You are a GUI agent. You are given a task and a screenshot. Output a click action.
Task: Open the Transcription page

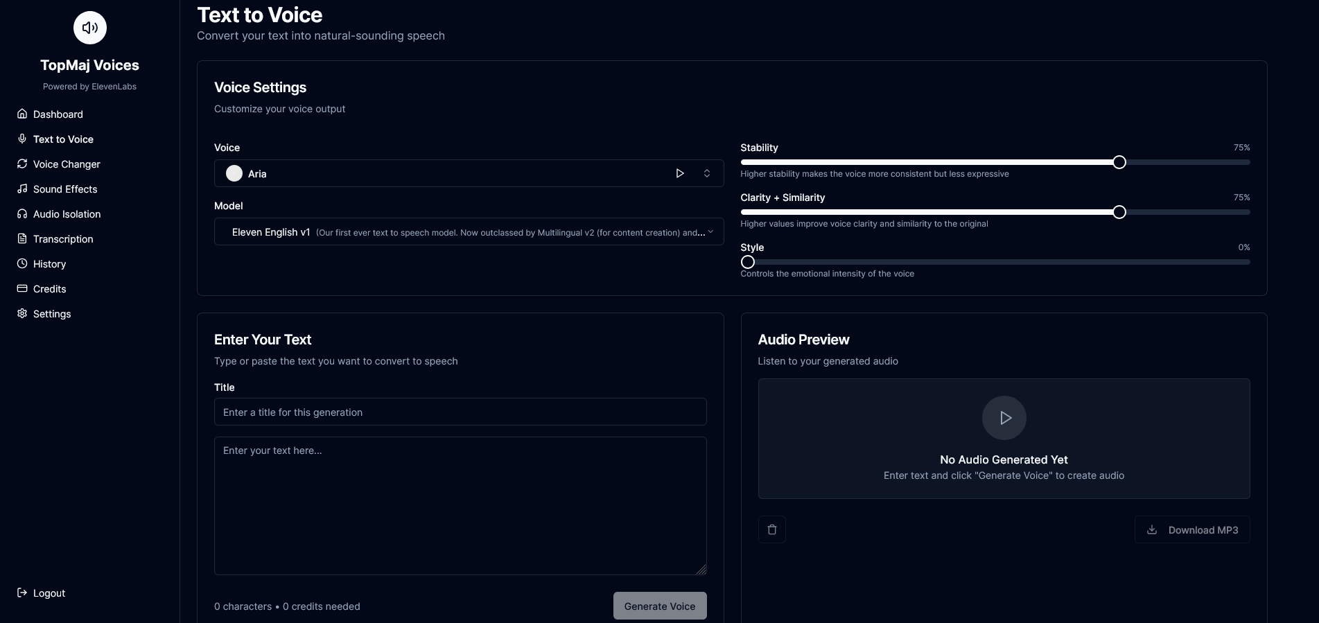[x=63, y=239]
